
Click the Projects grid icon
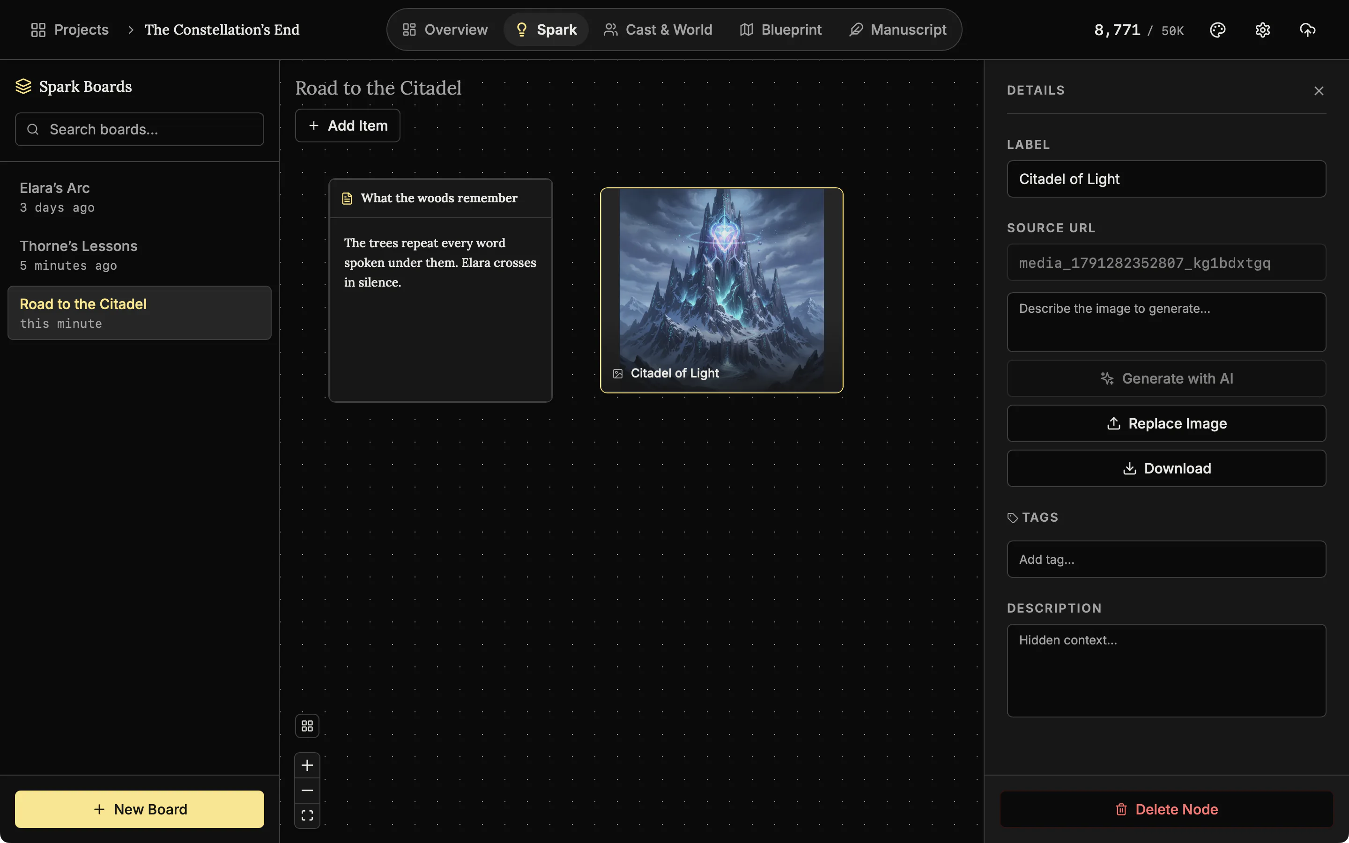tap(38, 30)
